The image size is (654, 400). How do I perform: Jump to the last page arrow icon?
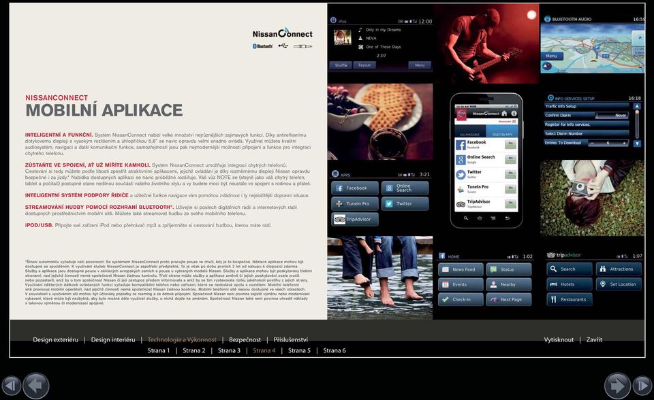(x=642, y=386)
